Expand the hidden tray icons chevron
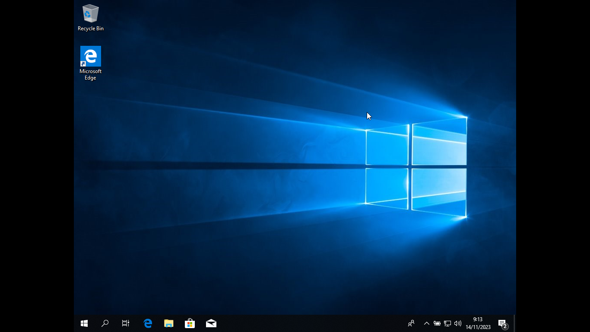Screen dimensions: 590x332 pos(426,323)
